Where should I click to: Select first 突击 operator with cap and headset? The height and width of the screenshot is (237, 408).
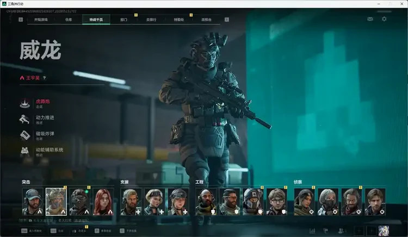pos(33,202)
